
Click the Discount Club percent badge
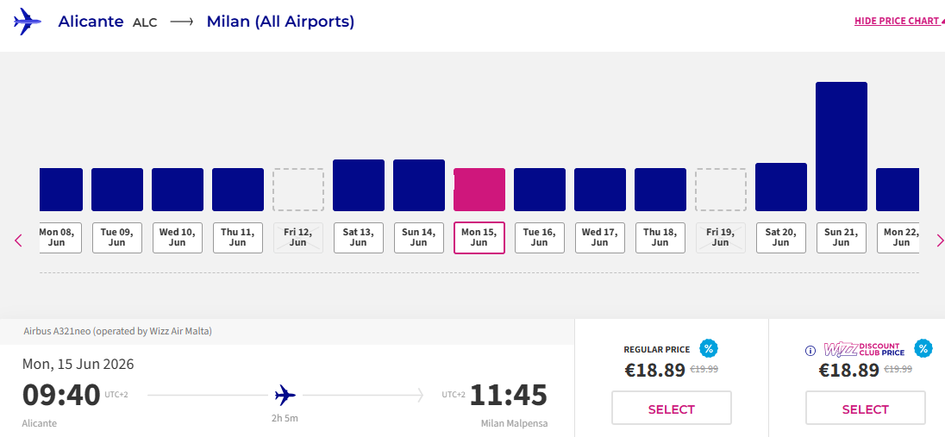pos(923,349)
